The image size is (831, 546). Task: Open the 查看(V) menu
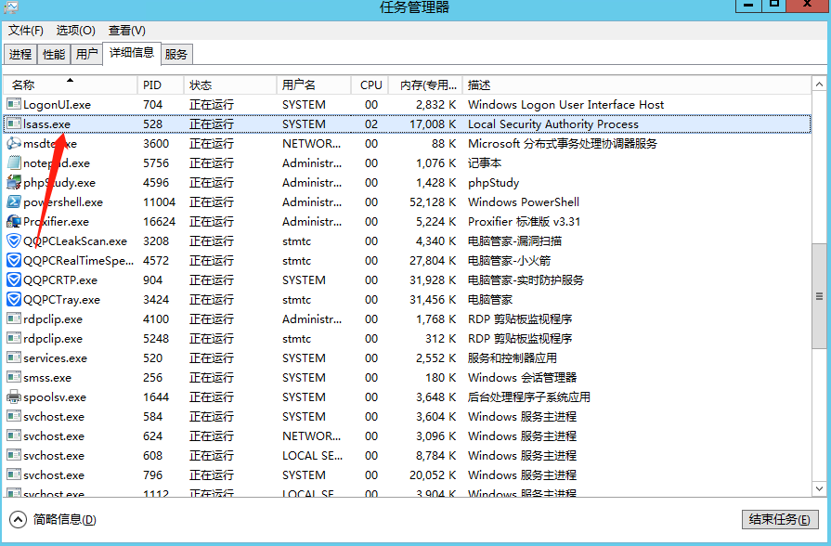click(127, 31)
